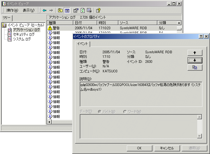Click the Event Viewer title bar icon
Screen dimensions: 210x154
4,3
